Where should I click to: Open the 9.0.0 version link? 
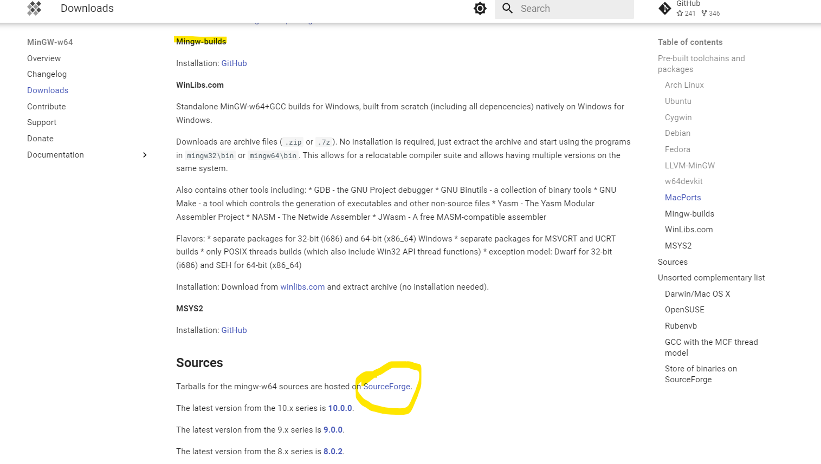coord(333,430)
